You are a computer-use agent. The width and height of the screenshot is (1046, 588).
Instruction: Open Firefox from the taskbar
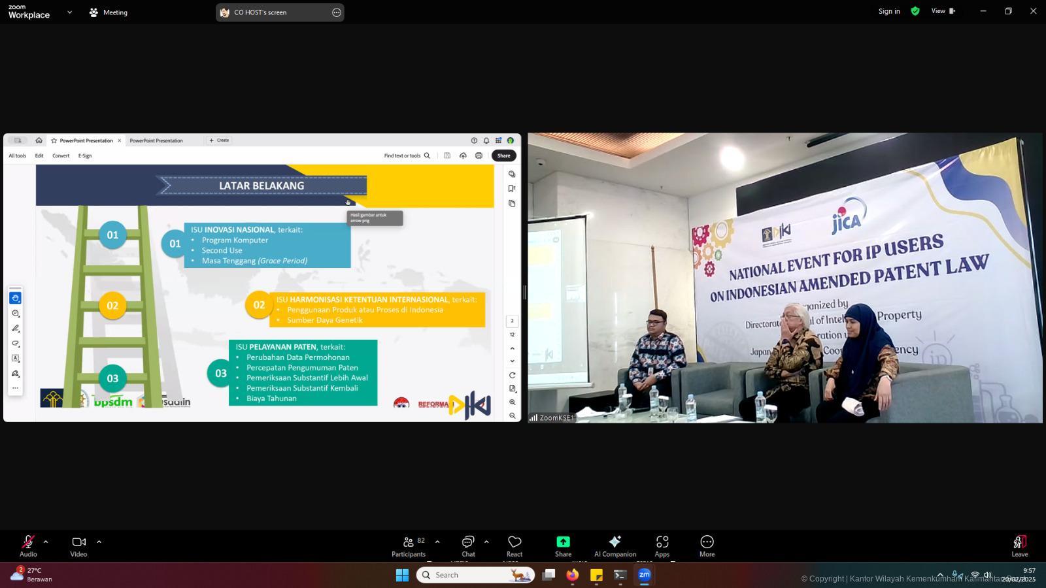point(573,575)
